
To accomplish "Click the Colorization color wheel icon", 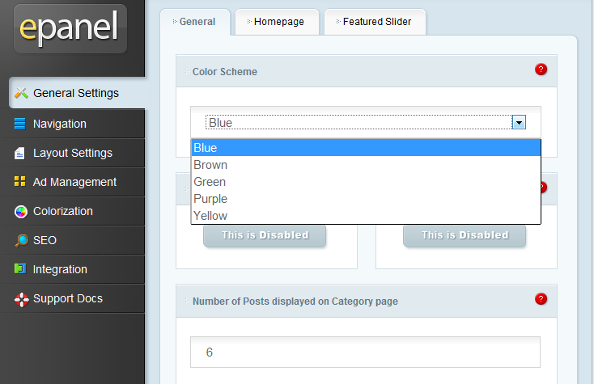I will (21, 212).
